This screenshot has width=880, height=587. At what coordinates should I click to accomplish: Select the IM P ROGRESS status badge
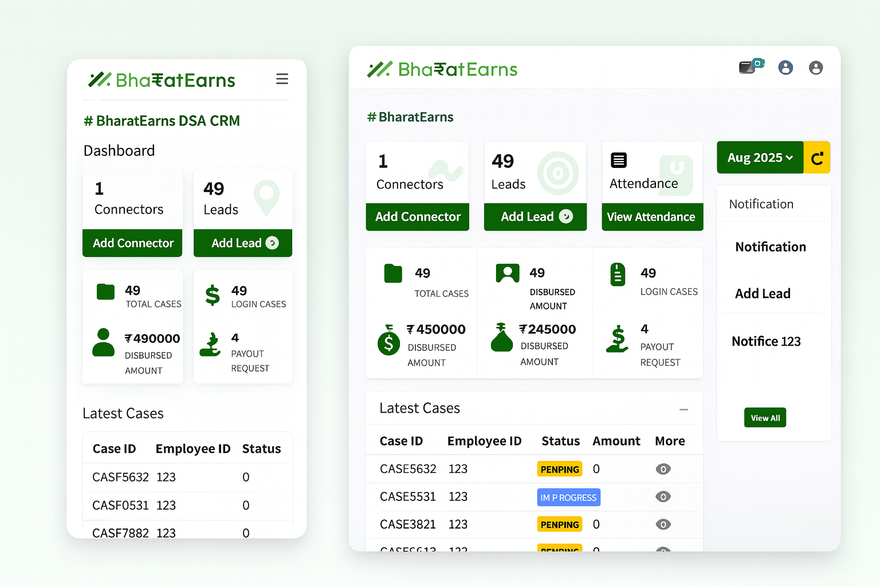point(568,497)
